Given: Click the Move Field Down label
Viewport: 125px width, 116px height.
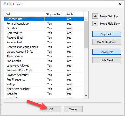Looking at the screenshot, I should tap(111, 24).
